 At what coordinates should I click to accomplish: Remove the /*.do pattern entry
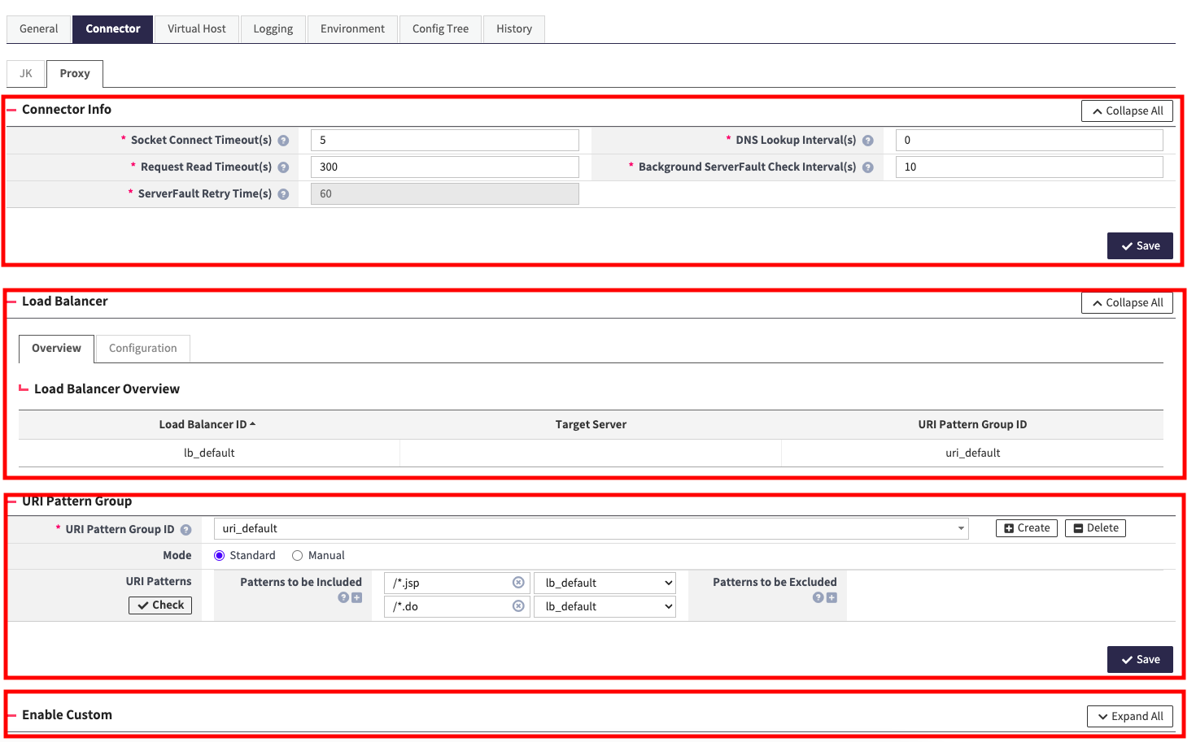tap(518, 605)
